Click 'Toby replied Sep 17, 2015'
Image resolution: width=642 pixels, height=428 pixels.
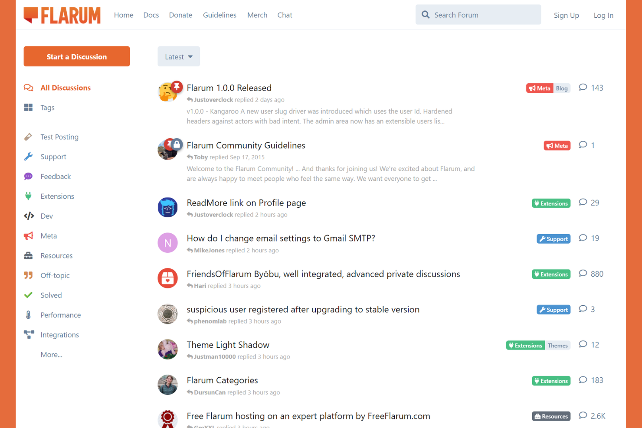click(226, 157)
